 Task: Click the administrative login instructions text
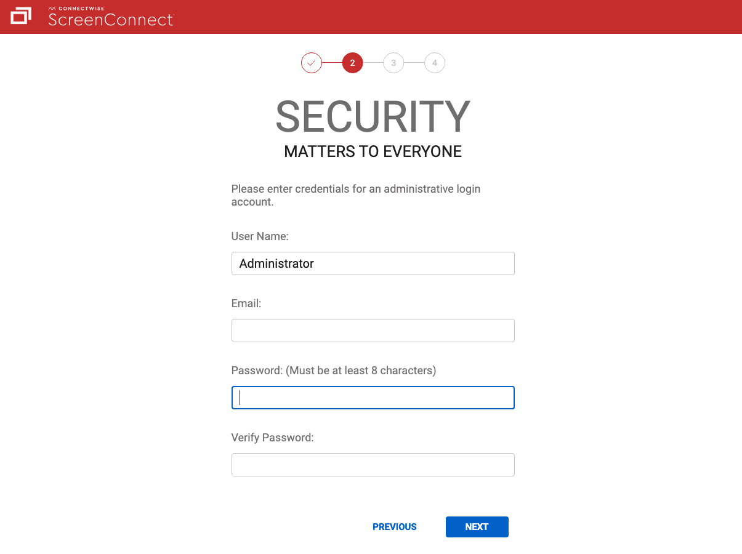click(355, 195)
